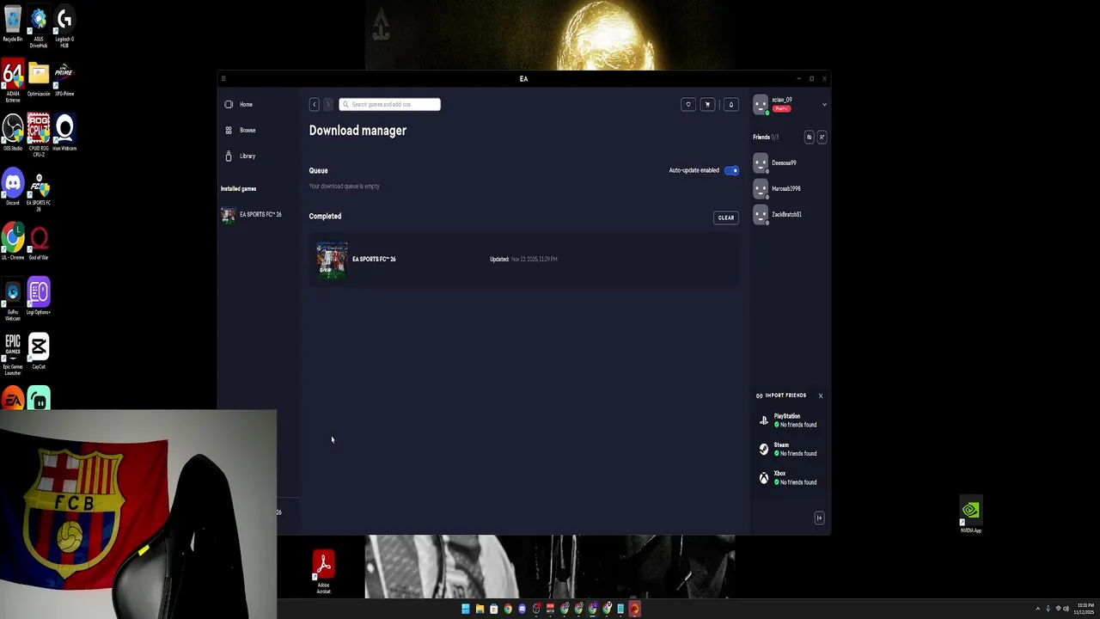The image size is (1100, 619).
Task: Open File Explorer from the taskbar
Action: point(480,609)
